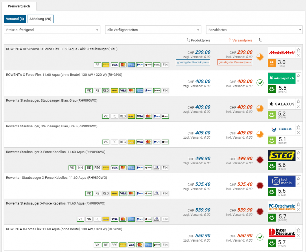Click the orange neutral smiley under MediaMarkt

pyautogui.click(x=272, y=63)
